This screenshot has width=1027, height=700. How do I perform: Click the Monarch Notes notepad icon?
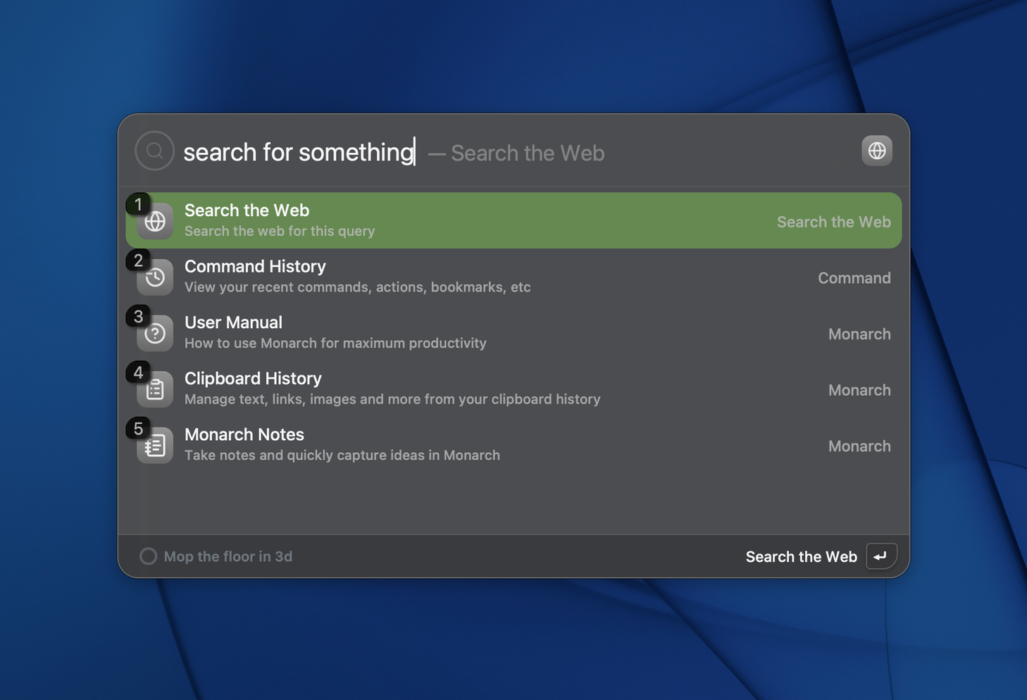(156, 446)
